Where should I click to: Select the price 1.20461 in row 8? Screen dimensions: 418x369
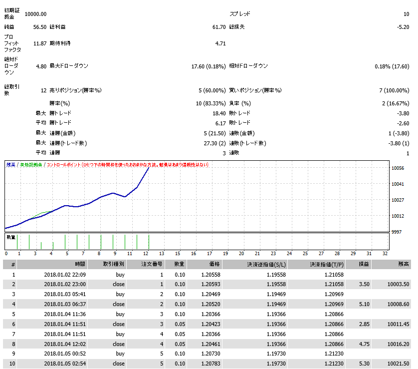click(211, 344)
